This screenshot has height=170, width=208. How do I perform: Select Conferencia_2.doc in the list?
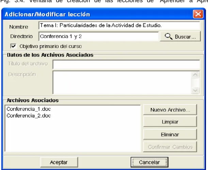(x=29, y=116)
